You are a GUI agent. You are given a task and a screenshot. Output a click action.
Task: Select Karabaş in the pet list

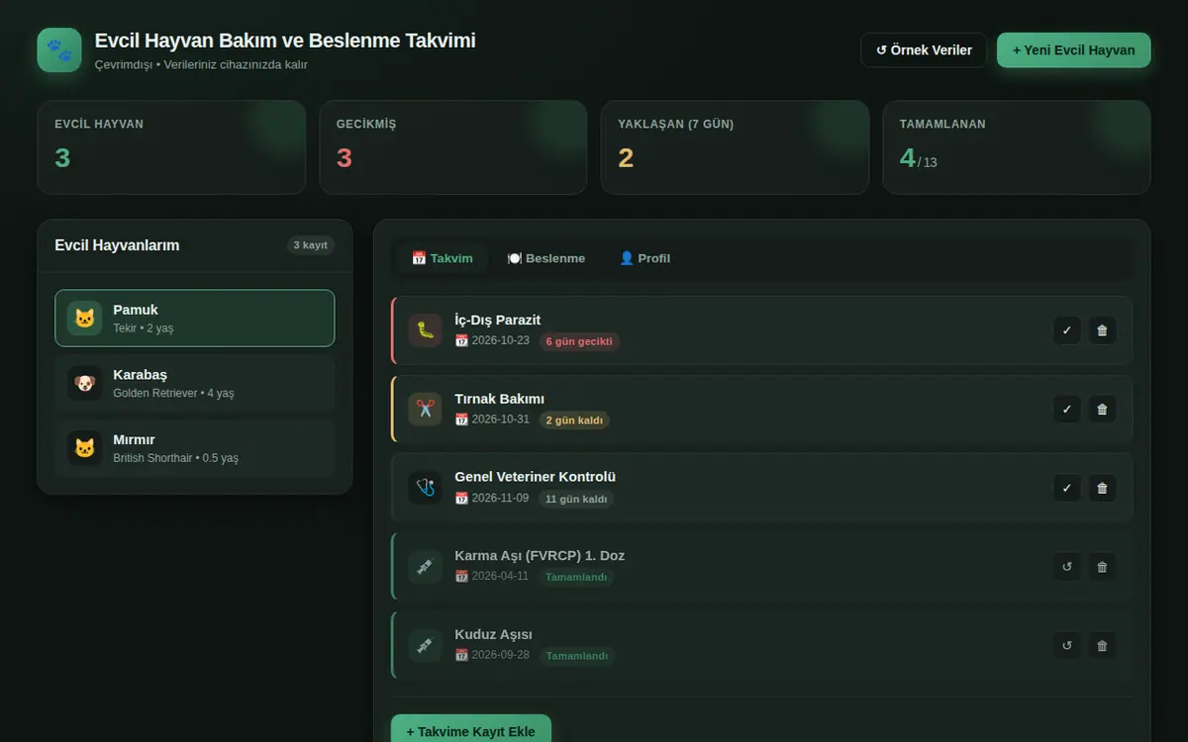coord(195,383)
